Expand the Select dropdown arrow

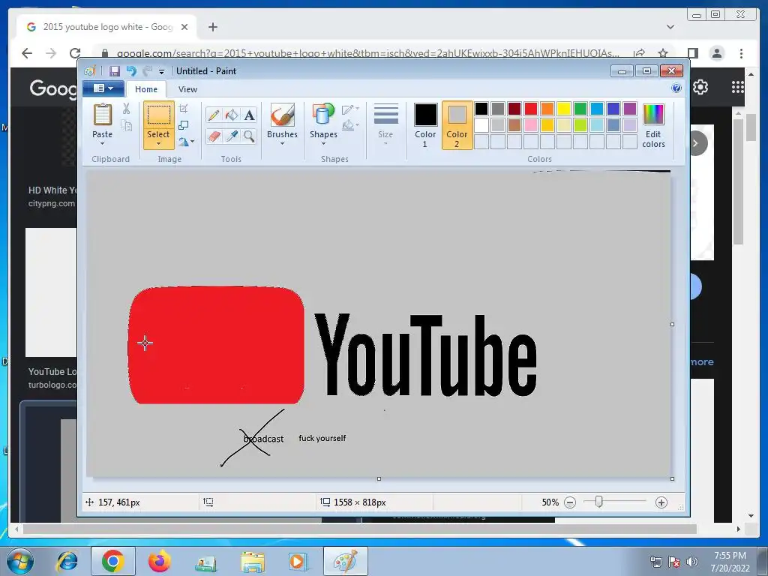[x=158, y=143]
